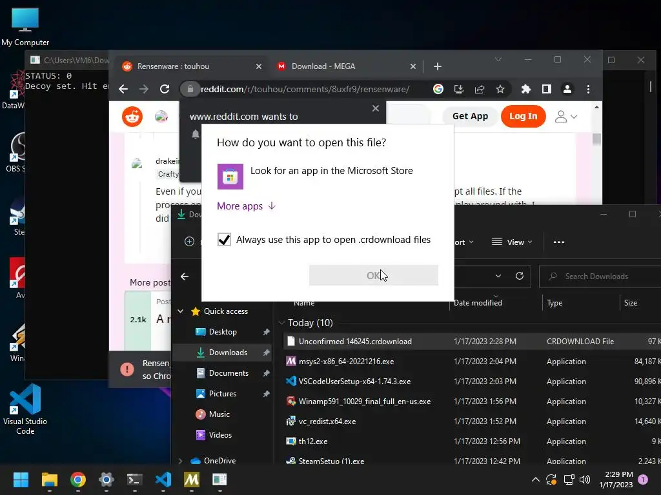This screenshot has height=495, width=661.
Task: Close the Download - MEGA tab
Action: (413, 66)
